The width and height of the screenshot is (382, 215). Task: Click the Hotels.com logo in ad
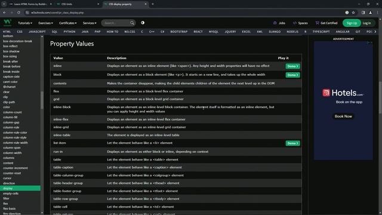[343, 93]
